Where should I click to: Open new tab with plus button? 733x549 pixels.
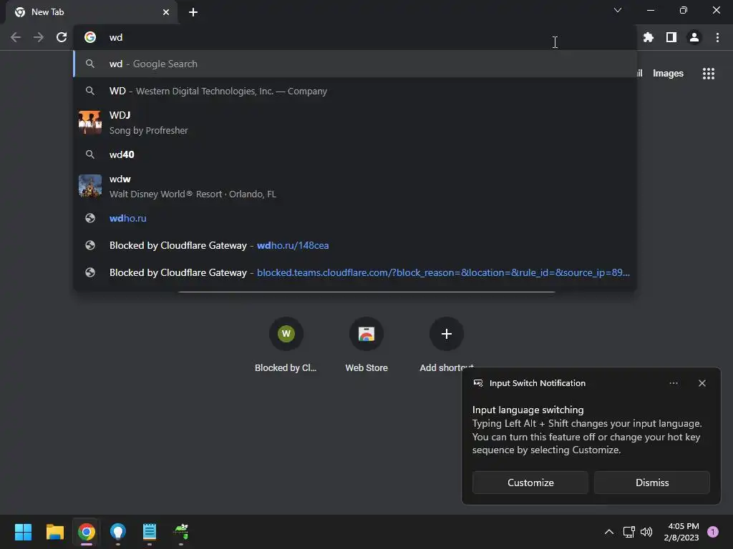[193, 12]
